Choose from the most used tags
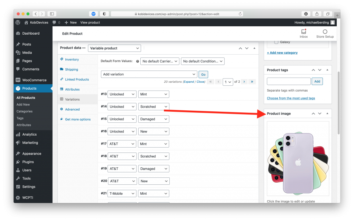The image size is (354, 221). pyautogui.click(x=291, y=98)
